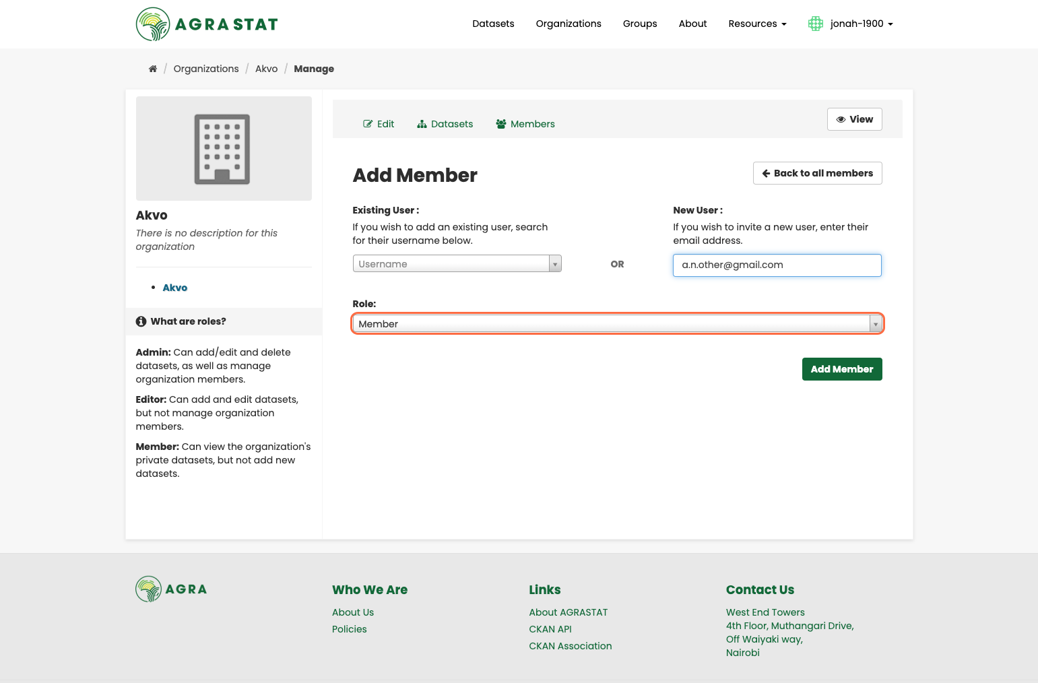Click the View button
The width and height of the screenshot is (1038, 683).
point(855,119)
